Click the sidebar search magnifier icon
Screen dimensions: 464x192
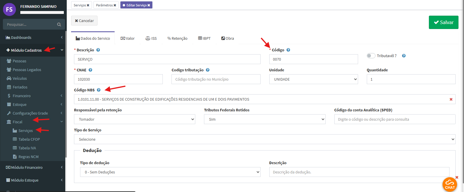click(59, 25)
